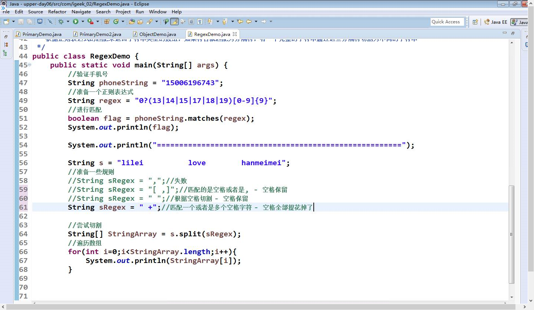Toggle Skip All Breakpoints

pyautogui.click(x=50, y=21)
